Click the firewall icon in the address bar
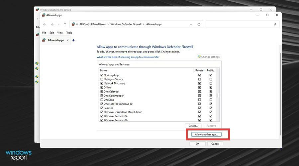 click(73, 24)
